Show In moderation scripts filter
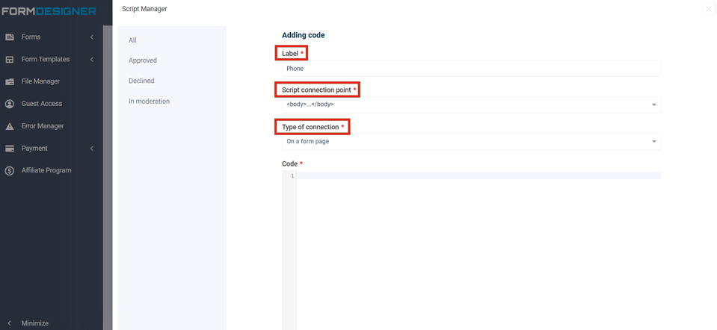 149,102
